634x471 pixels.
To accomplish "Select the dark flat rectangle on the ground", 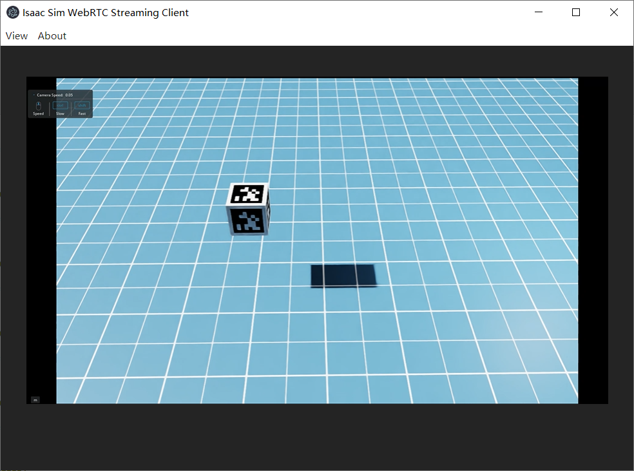I will (343, 276).
